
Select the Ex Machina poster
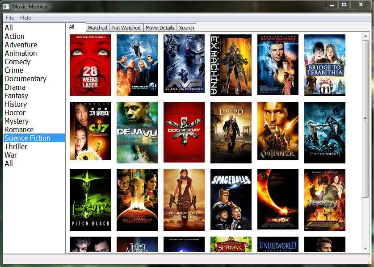(231, 65)
